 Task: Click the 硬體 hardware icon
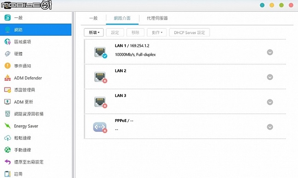pos(8,54)
